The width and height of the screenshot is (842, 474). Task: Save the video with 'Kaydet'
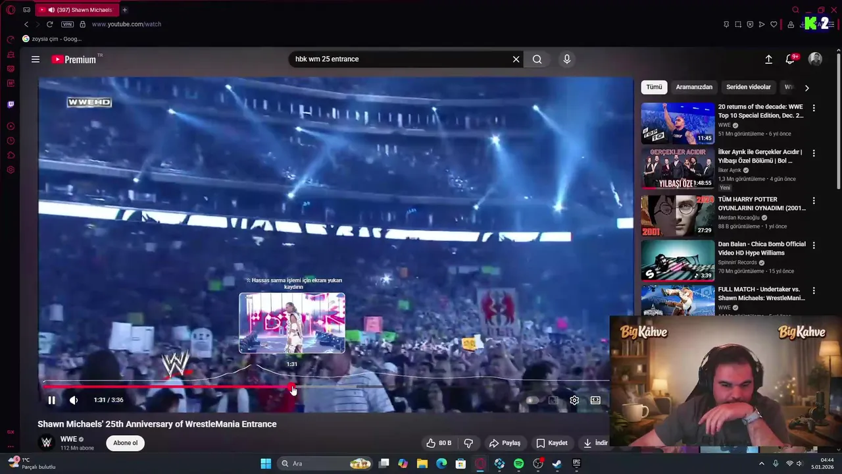pos(551,443)
